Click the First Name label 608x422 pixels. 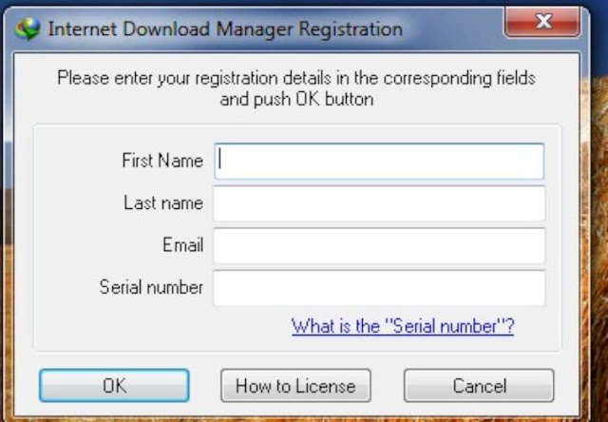[x=162, y=161]
